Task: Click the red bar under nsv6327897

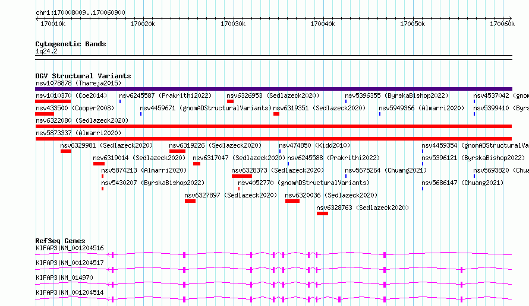Action: [x=190, y=201]
